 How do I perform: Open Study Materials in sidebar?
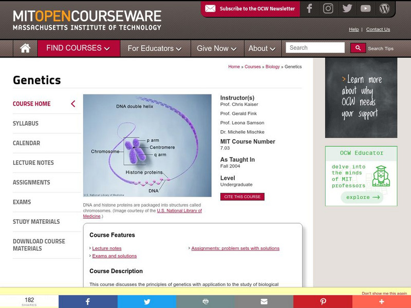(x=36, y=222)
